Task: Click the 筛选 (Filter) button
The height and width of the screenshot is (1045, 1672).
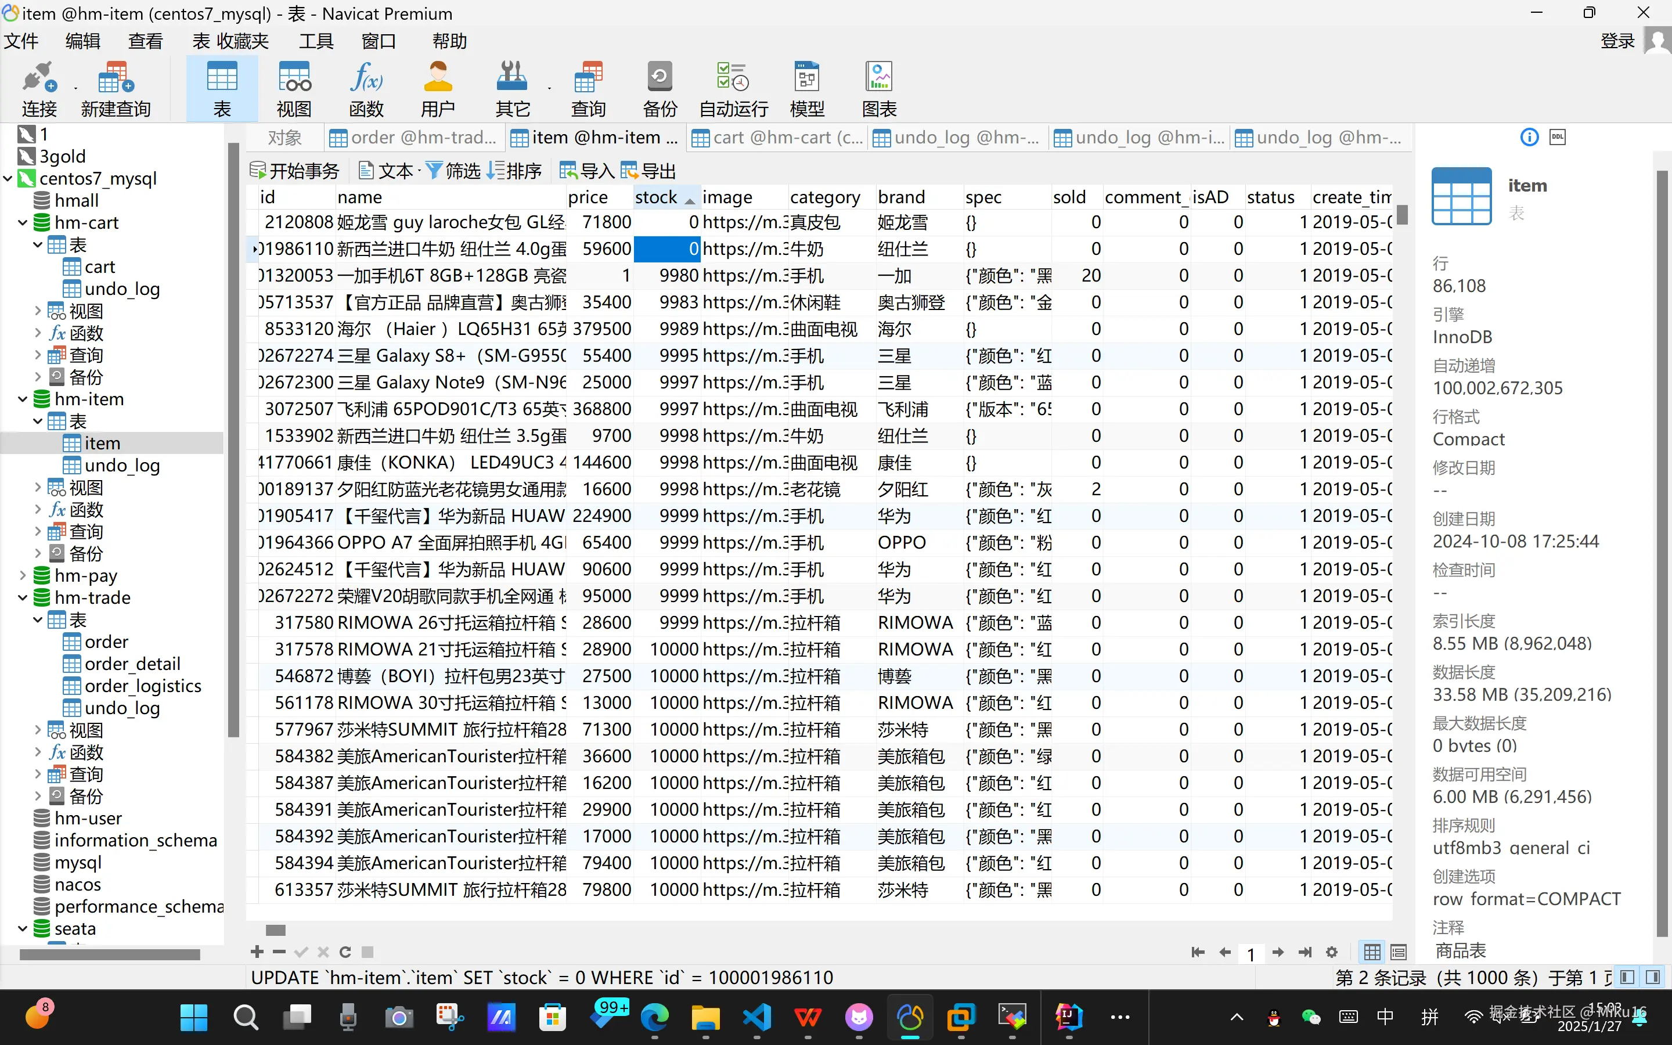Action: pyautogui.click(x=453, y=170)
